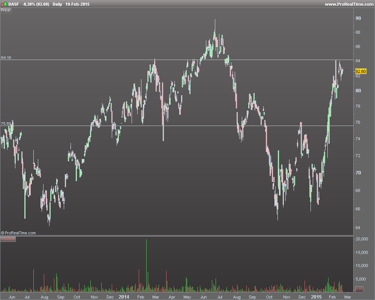This screenshot has width=375, height=300.
Task: Select the BASF ticker name in header
Action: (13, 4)
